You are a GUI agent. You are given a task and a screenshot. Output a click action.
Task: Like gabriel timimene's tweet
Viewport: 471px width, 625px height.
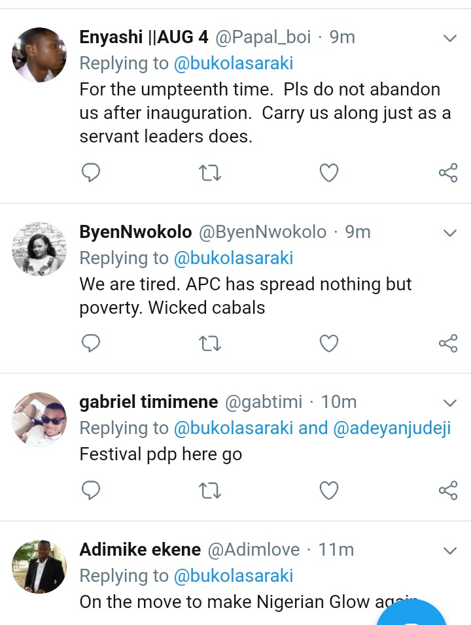(x=328, y=490)
